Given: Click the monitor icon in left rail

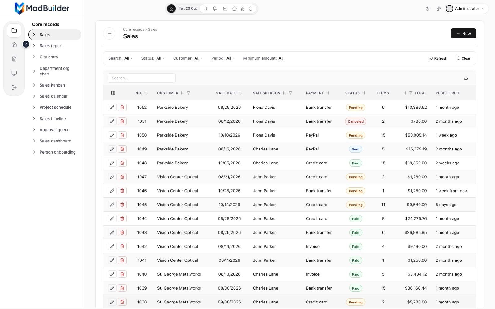Looking at the screenshot, I should 14,73.
